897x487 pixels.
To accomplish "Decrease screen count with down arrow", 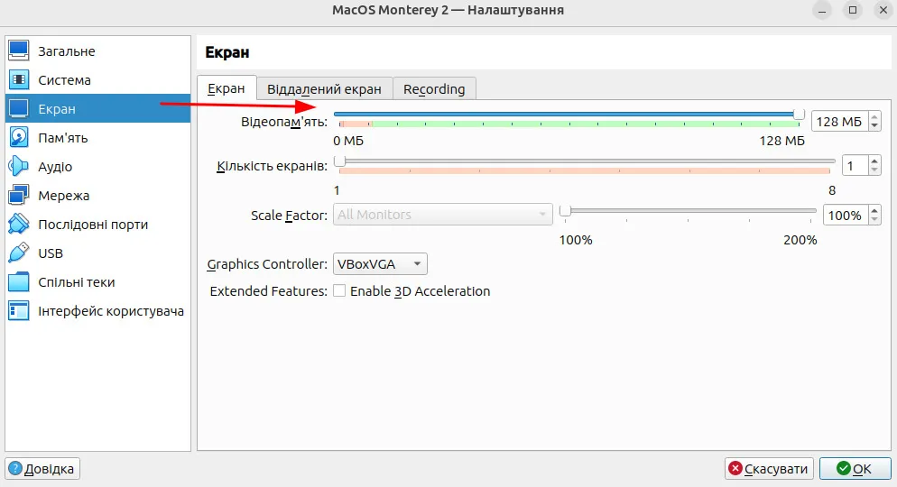I will click(874, 170).
